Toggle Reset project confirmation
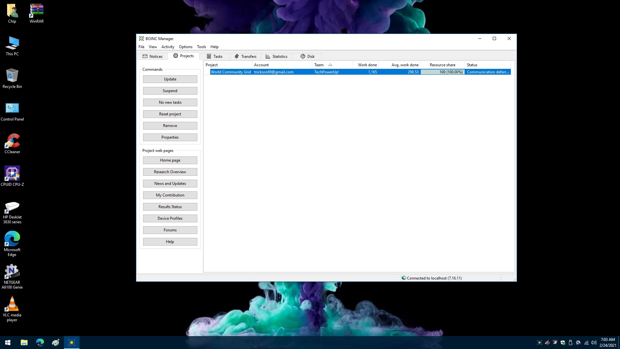 coord(170,114)
